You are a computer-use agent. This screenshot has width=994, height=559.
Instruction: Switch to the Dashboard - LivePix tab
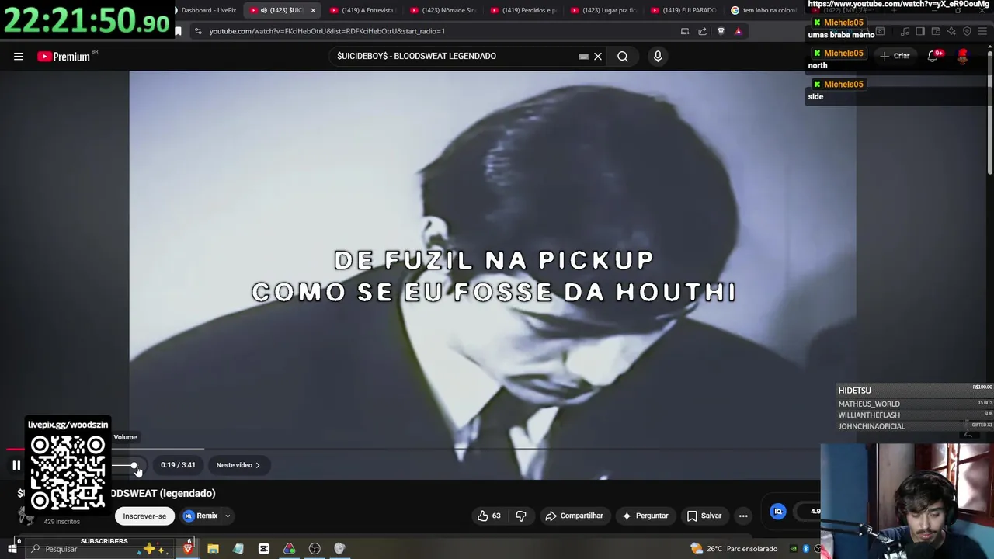point(207,10)
